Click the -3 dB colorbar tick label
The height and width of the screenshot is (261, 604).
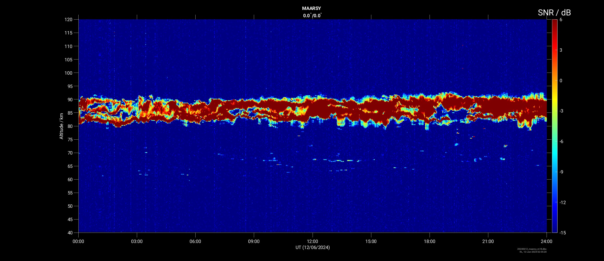pos(562,111)
